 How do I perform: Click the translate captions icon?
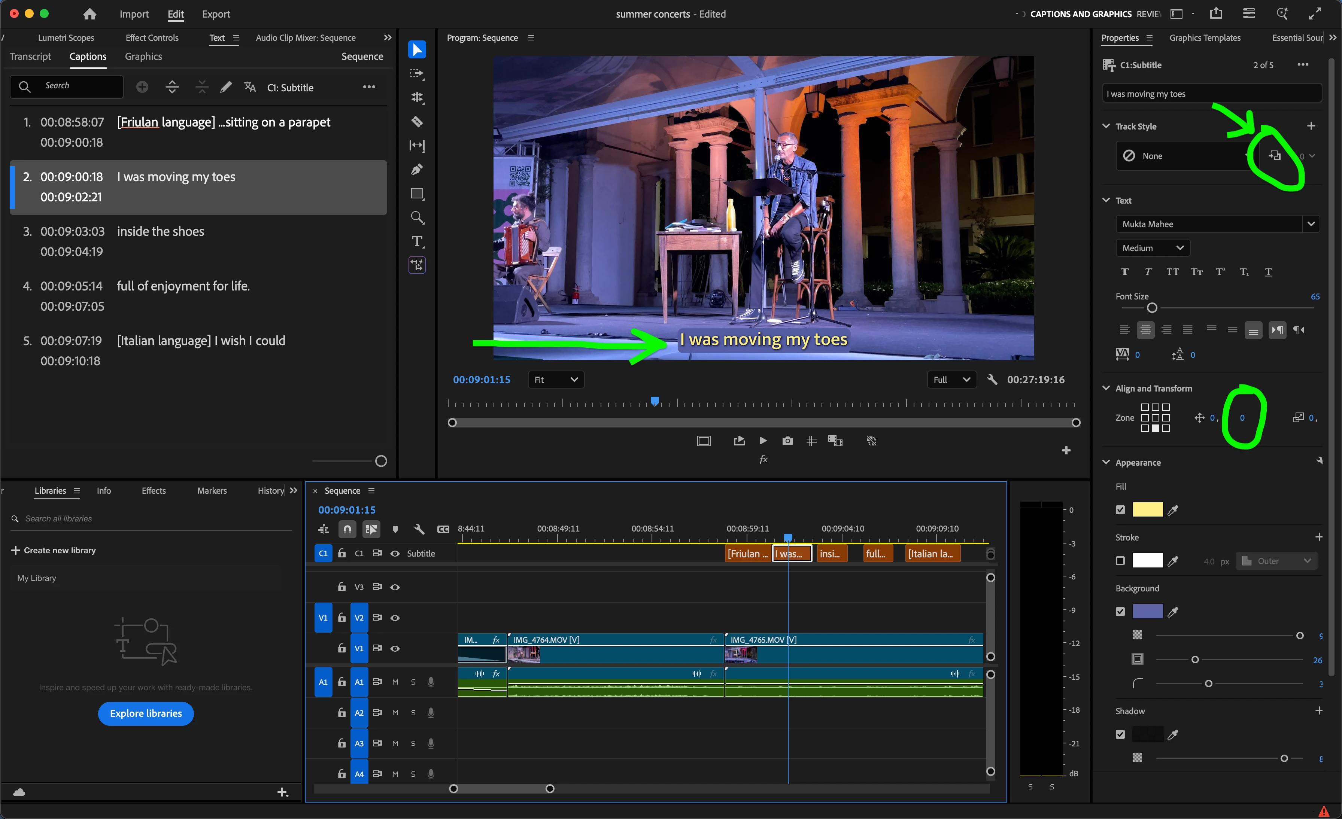coord(250,87)
